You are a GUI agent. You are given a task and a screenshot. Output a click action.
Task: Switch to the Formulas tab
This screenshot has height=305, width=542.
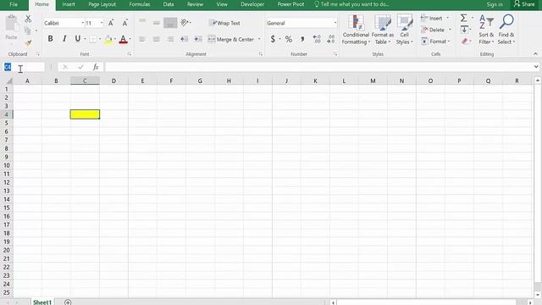(140, 4)
